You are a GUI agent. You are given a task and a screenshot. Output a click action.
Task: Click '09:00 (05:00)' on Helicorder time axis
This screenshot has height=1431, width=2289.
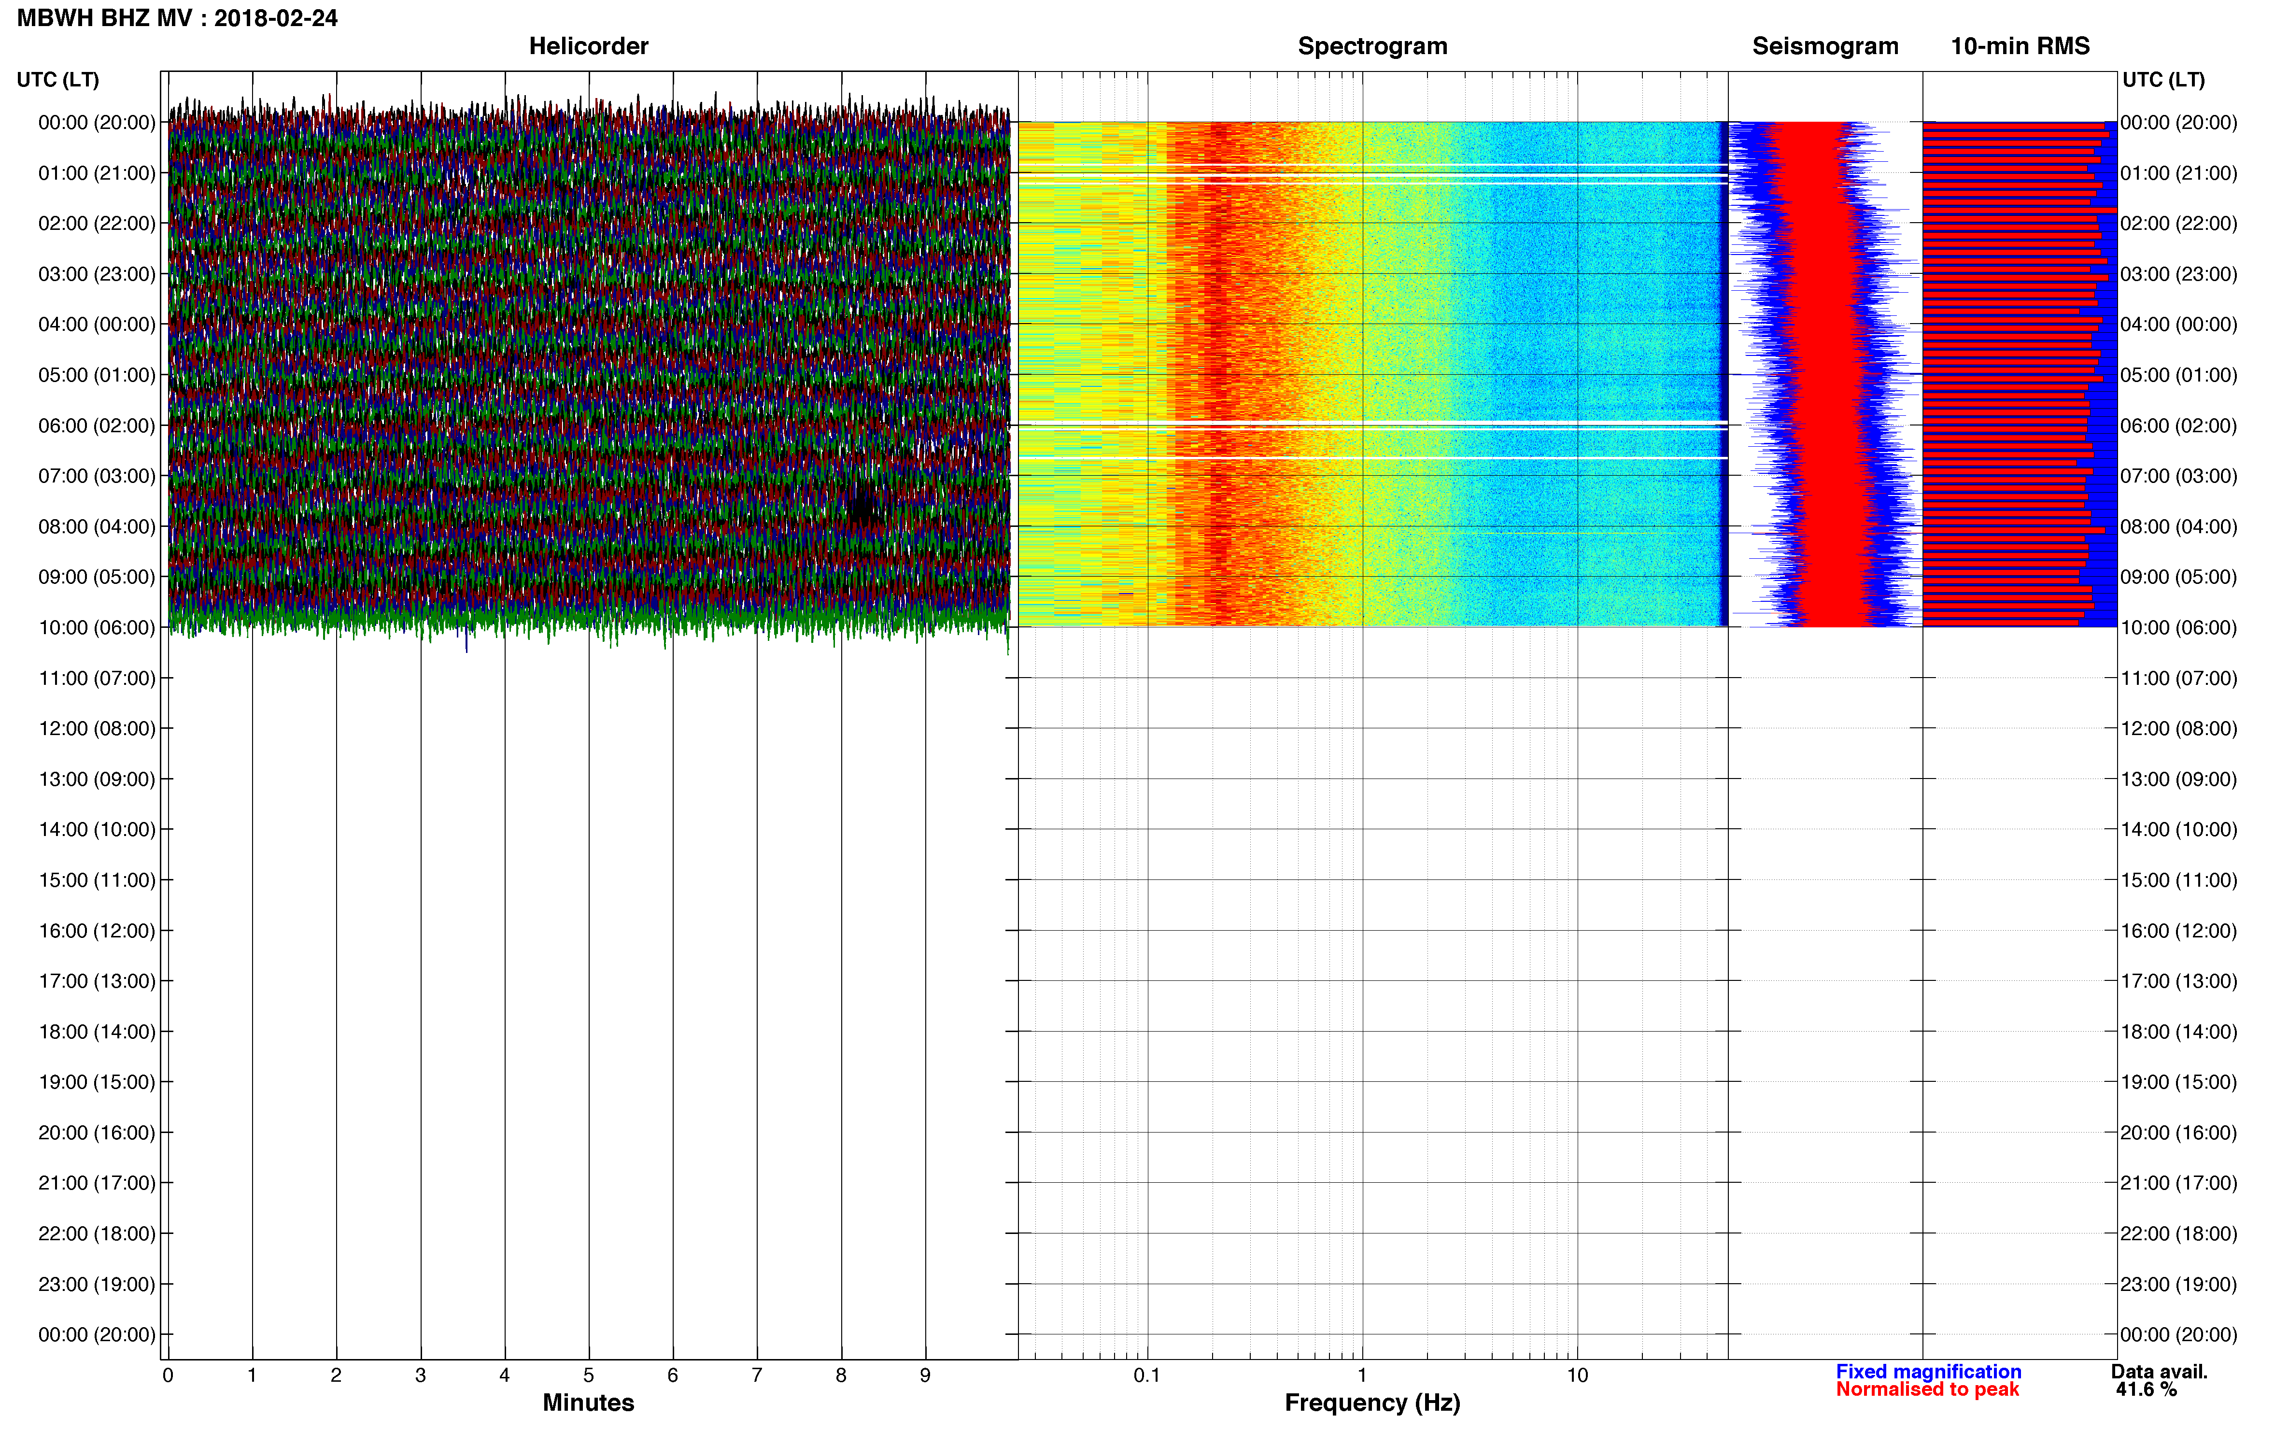(97, 576)
